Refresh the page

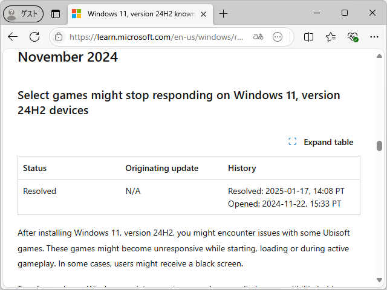[x=34, y=37]
